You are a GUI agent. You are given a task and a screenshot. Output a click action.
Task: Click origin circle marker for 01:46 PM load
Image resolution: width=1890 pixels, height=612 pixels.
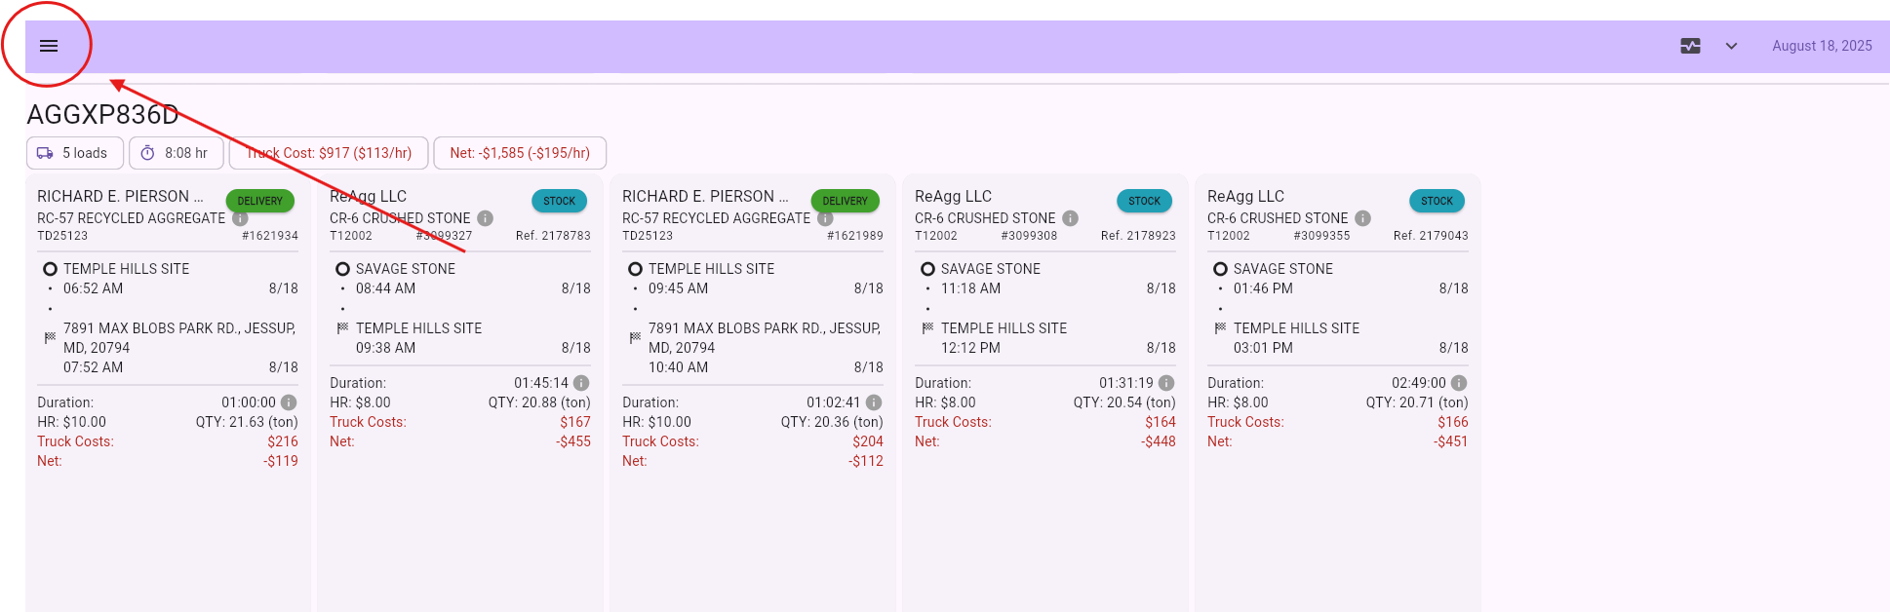1220,269
